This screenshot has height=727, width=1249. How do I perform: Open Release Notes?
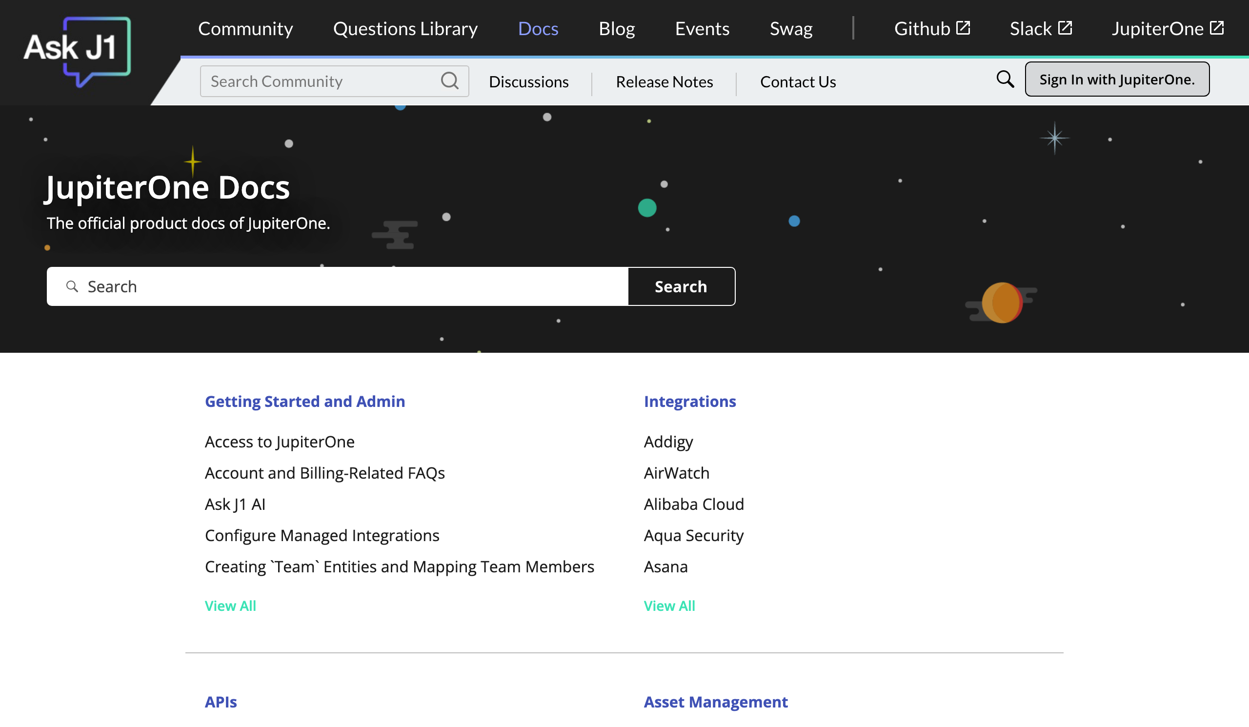664,82
